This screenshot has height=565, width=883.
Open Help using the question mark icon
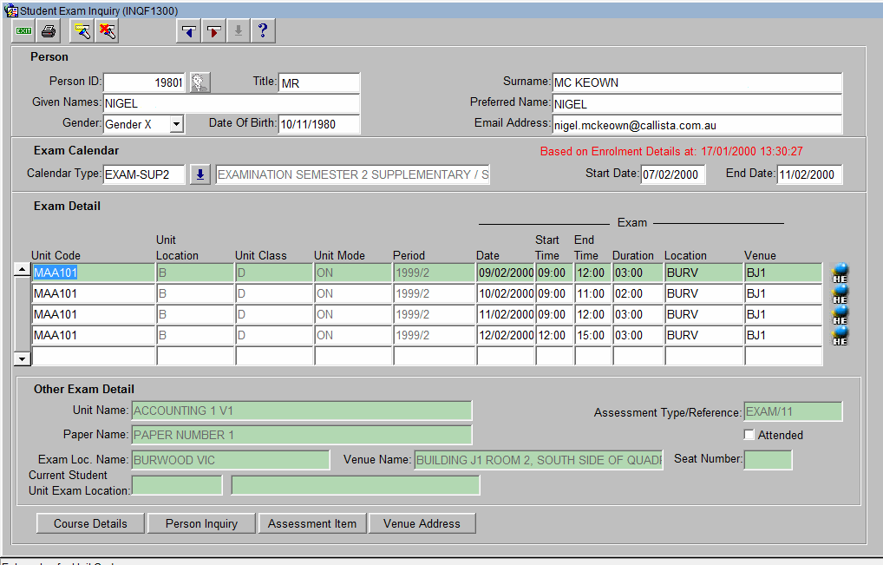pyautogui.click(x=263, y=30)
